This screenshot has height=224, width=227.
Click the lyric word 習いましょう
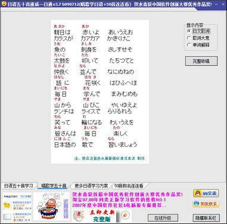coord(123,145)
